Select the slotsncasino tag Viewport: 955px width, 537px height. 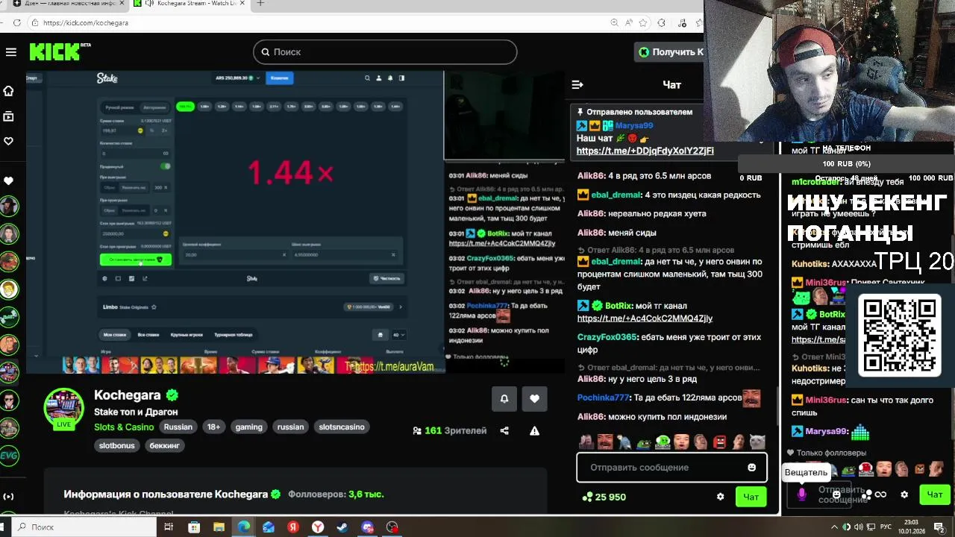pos(342,427)
